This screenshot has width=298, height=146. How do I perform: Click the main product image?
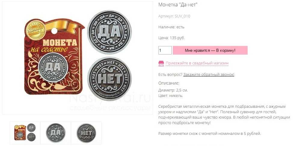pos(78,58)
